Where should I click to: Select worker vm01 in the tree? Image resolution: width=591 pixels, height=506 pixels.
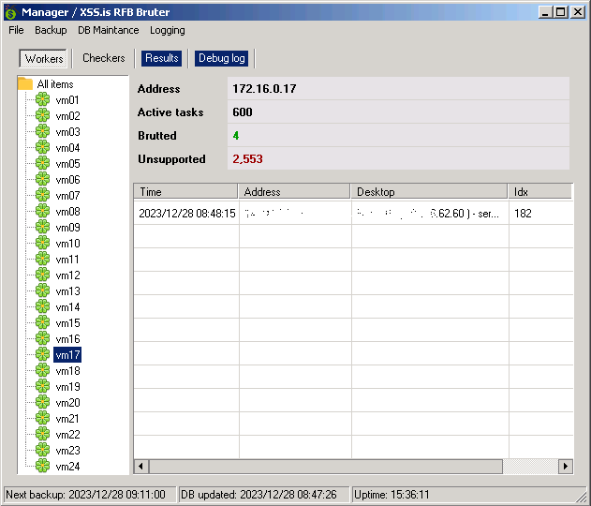[x=67, y=100]
